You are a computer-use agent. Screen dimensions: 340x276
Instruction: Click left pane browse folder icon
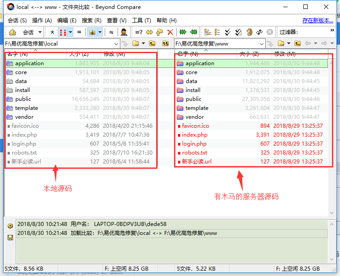[136, 43]
